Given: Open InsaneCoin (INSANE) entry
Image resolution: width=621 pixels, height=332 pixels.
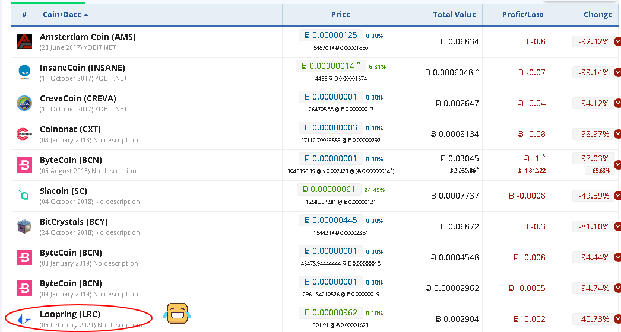Looking at the screenshot, I should pos(83,68).
